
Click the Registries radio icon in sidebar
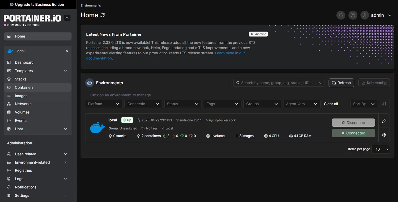coord(9,170)
